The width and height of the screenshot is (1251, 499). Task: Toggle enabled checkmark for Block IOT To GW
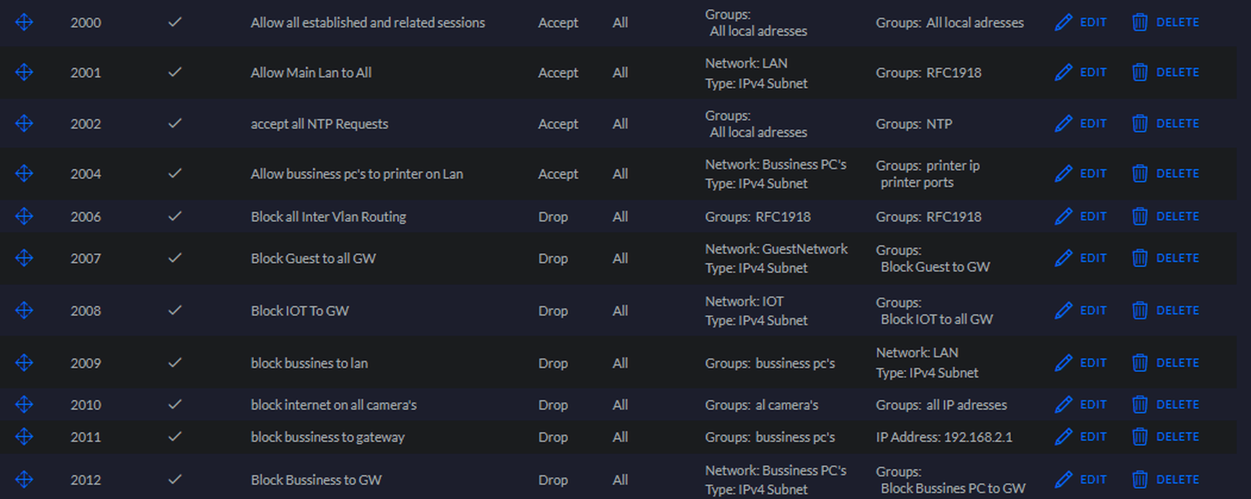coord(175,311)
